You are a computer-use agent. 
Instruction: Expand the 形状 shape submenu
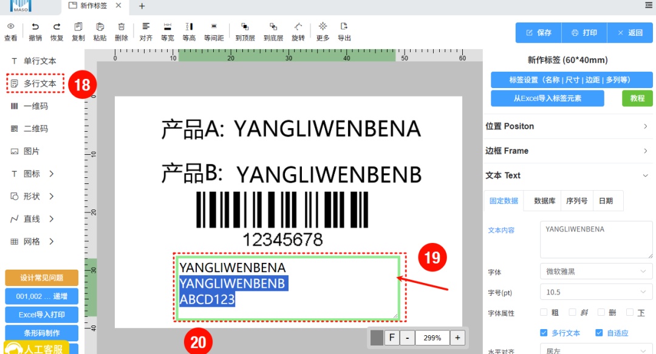(52, 196)
